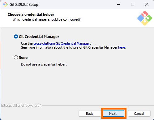Open the cross-platform Git Credential Manager link
This screenshot has width=154, height=120.
(x=62, y=43)
